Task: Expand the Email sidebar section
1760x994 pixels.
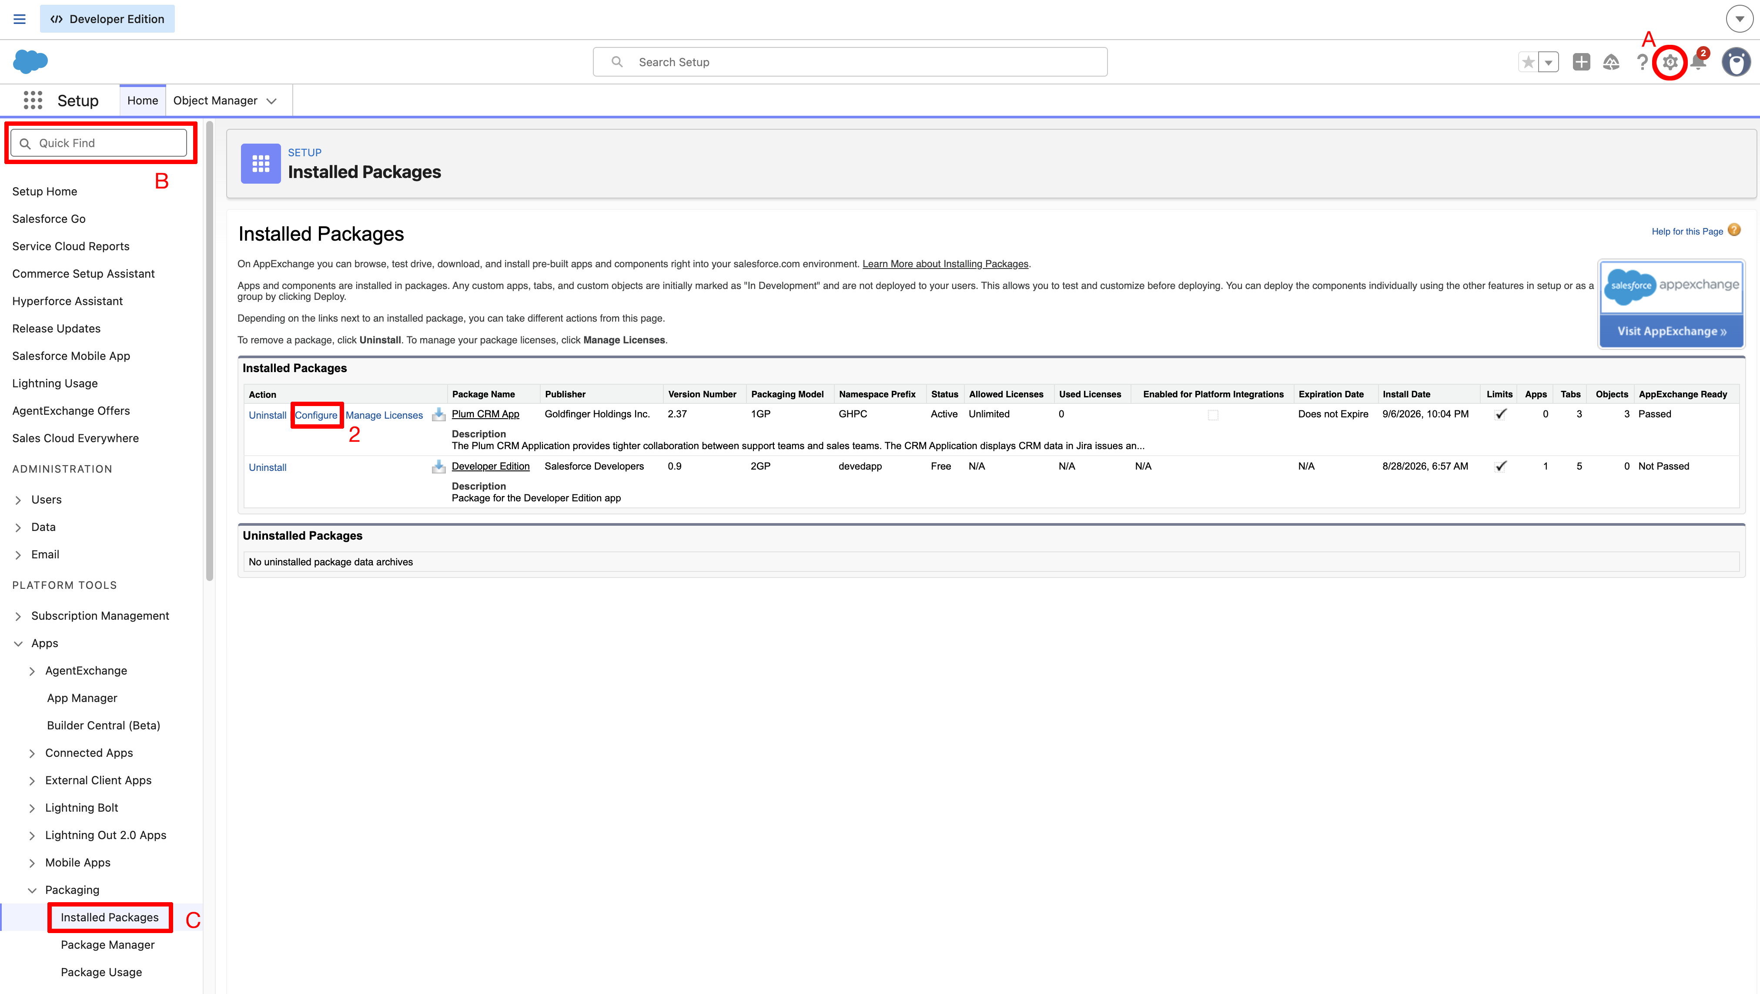Action: [18, 555]
